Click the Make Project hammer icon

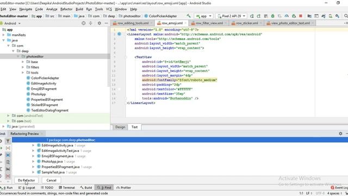(189, 16)
